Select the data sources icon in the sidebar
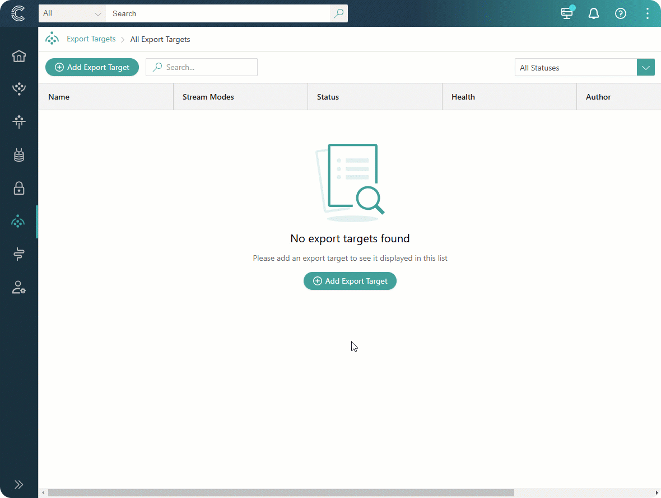The height and width of the screenshot is (498, 661). pyautogui.click(x=18, y=88)
